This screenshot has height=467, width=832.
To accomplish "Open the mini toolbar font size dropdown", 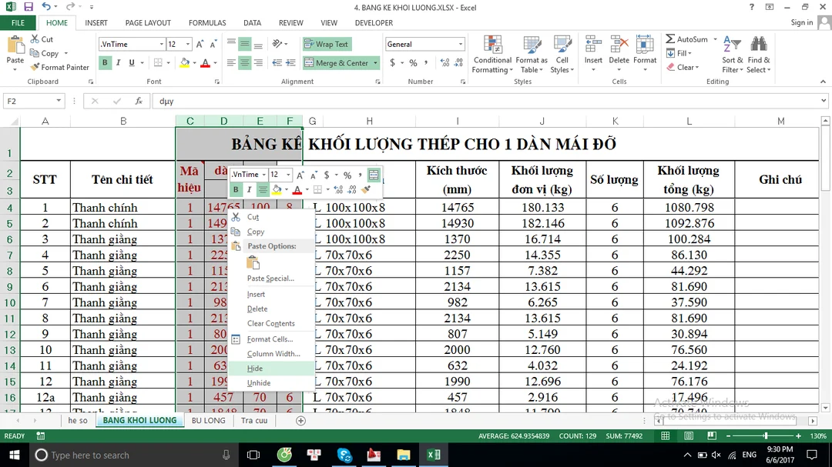I will pos(288,175).
